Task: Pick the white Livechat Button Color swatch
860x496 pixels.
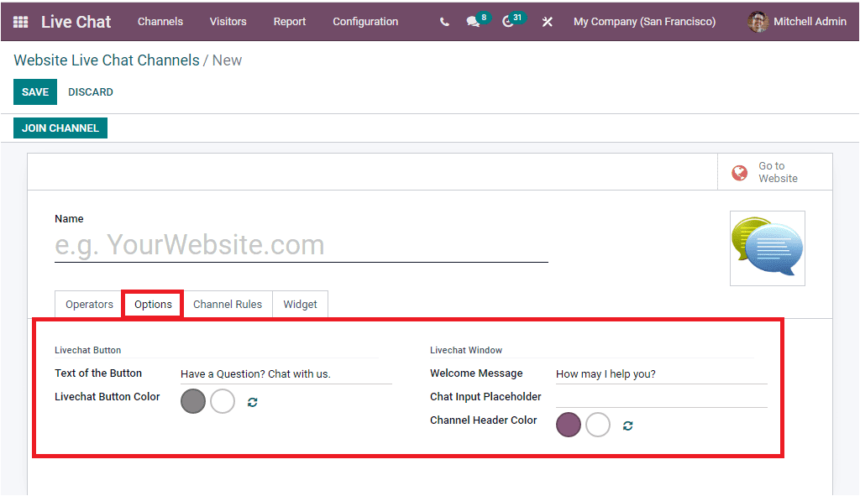Action: pyautogui.click(x=223, y=401)
